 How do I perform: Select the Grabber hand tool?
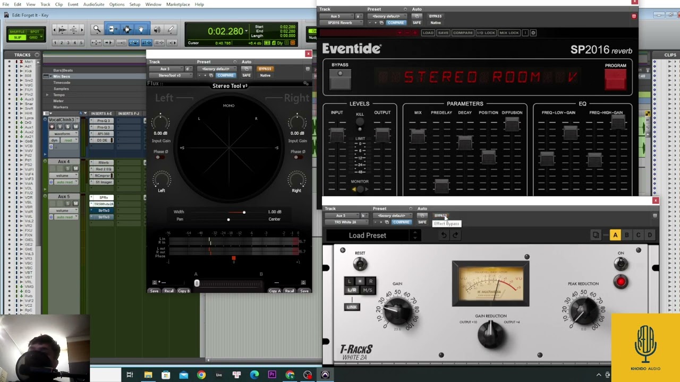pyautogui.click(x=141, y=30)
